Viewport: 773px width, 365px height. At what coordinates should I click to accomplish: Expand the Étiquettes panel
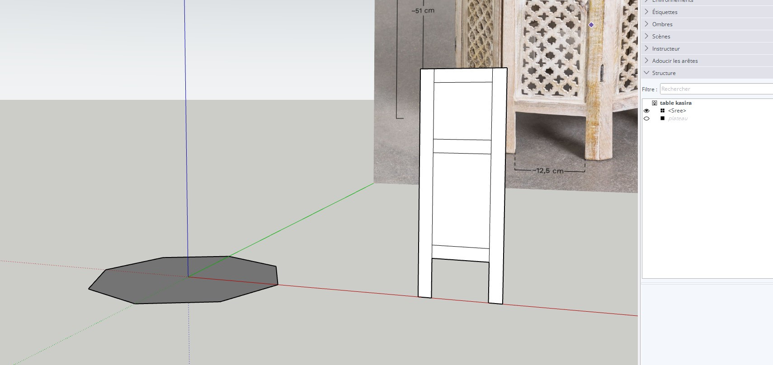(x=665, y=12)
